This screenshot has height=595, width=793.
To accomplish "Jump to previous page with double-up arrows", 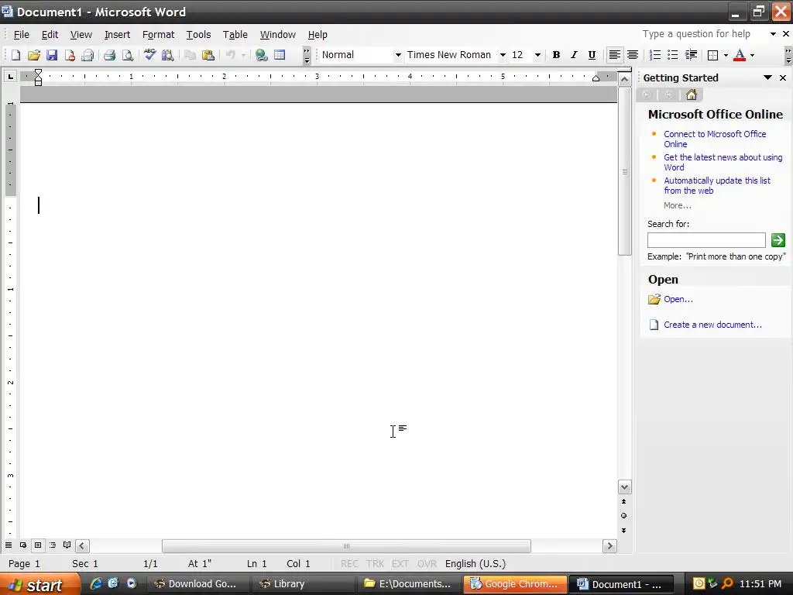I will pos(623,501).
